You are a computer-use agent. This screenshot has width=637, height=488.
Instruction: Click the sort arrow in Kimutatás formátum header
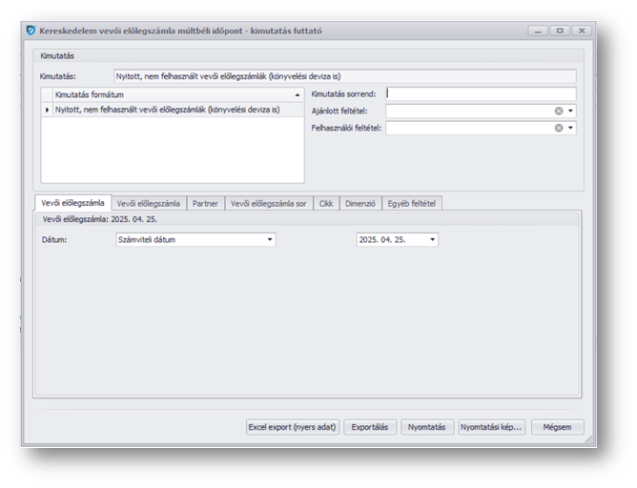tap(298, 95)
